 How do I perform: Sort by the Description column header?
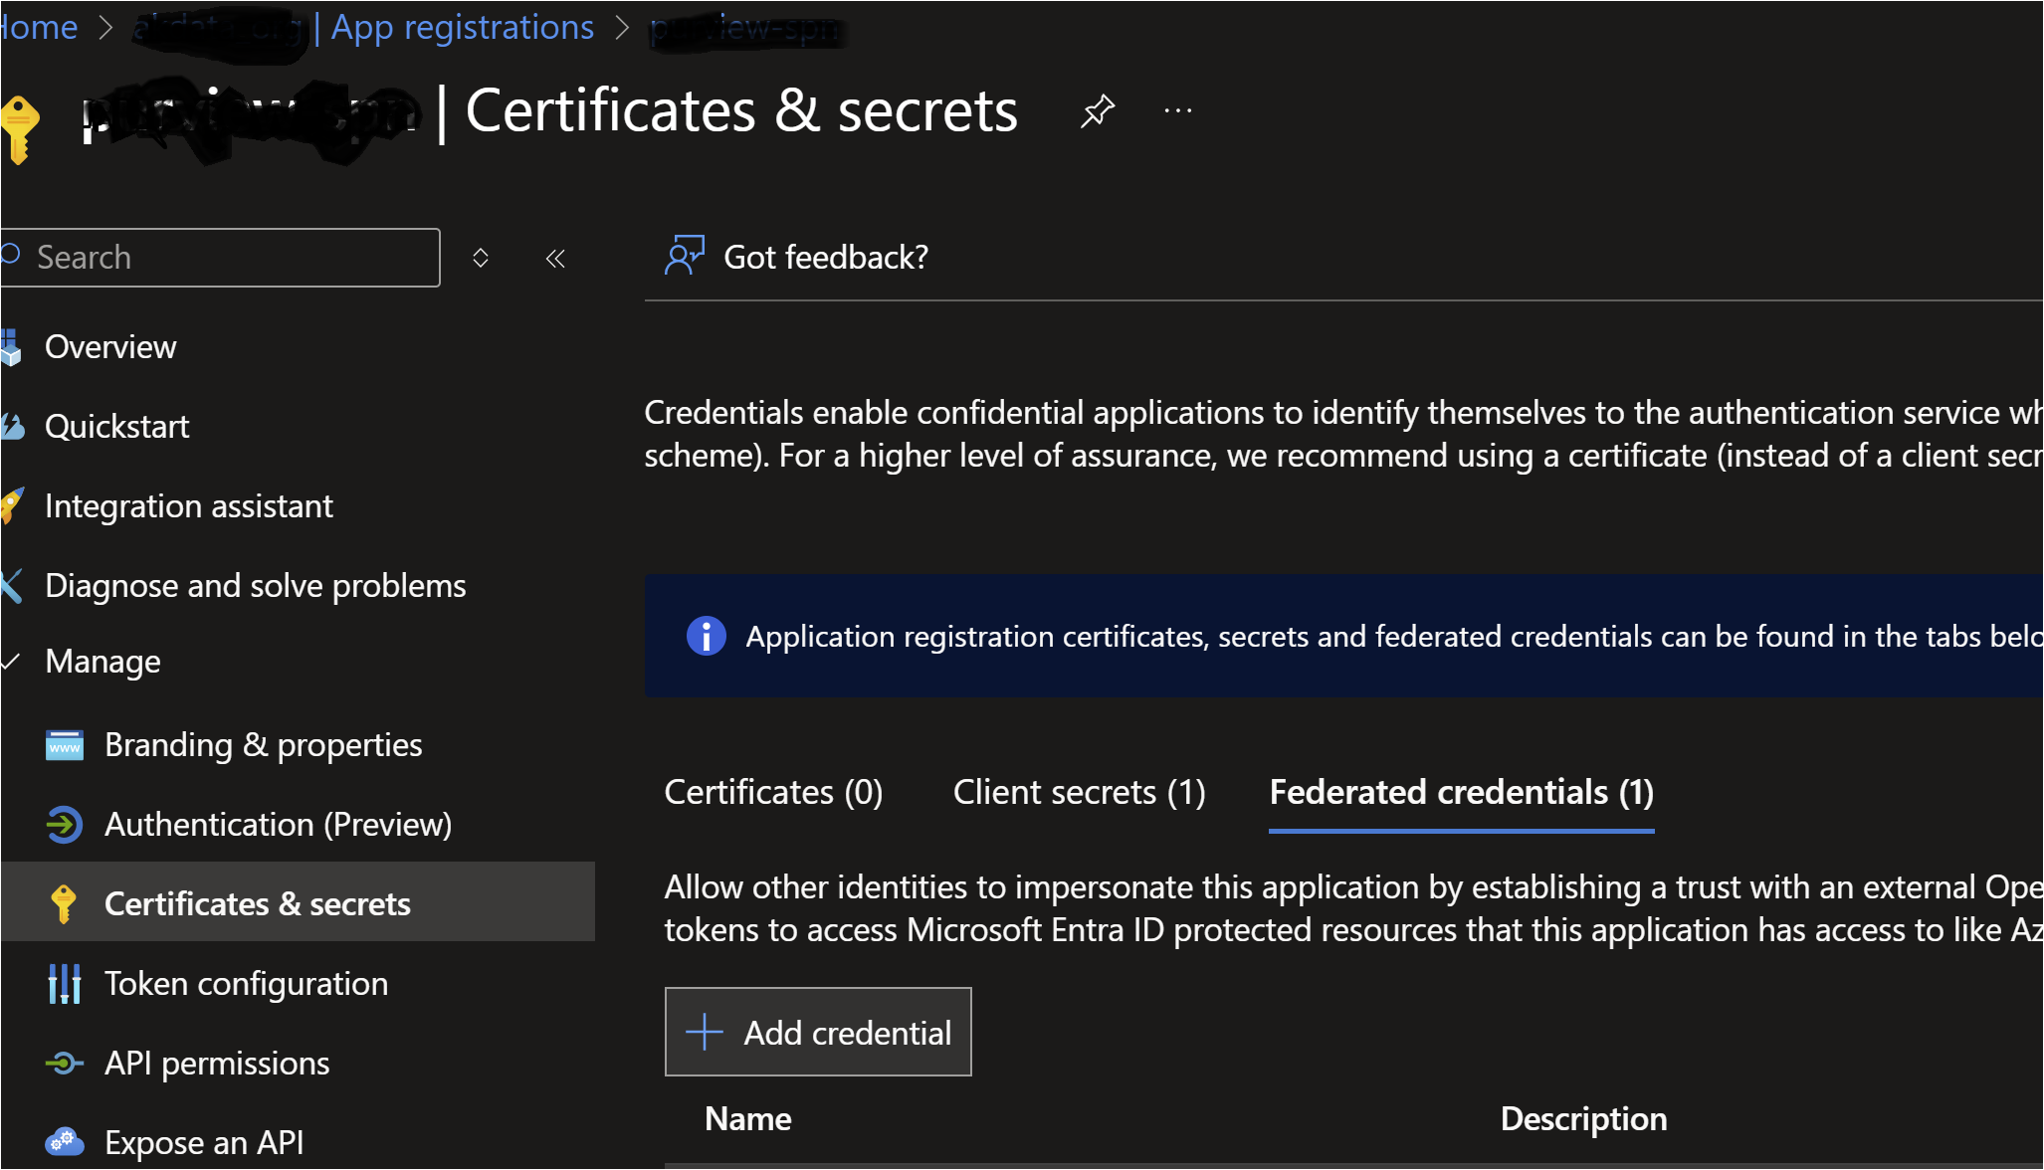pyautogui.click(x=1583, y=1119)
